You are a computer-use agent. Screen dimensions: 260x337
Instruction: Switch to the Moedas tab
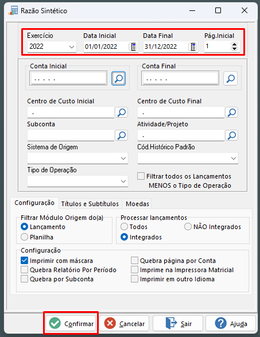click(x=137, y=204)
